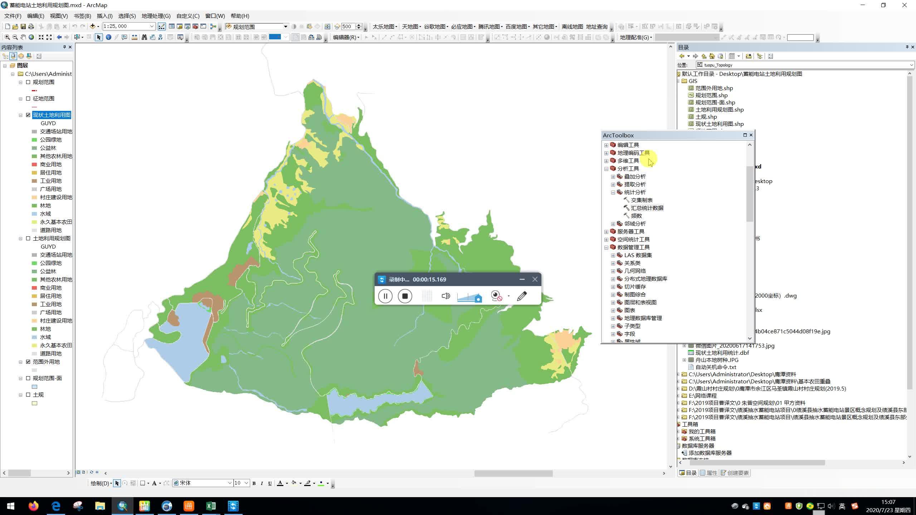Open the ArcToolbox window icon
Screen dimensions: 916x515
pyautogui.click(x=195, y=26)
